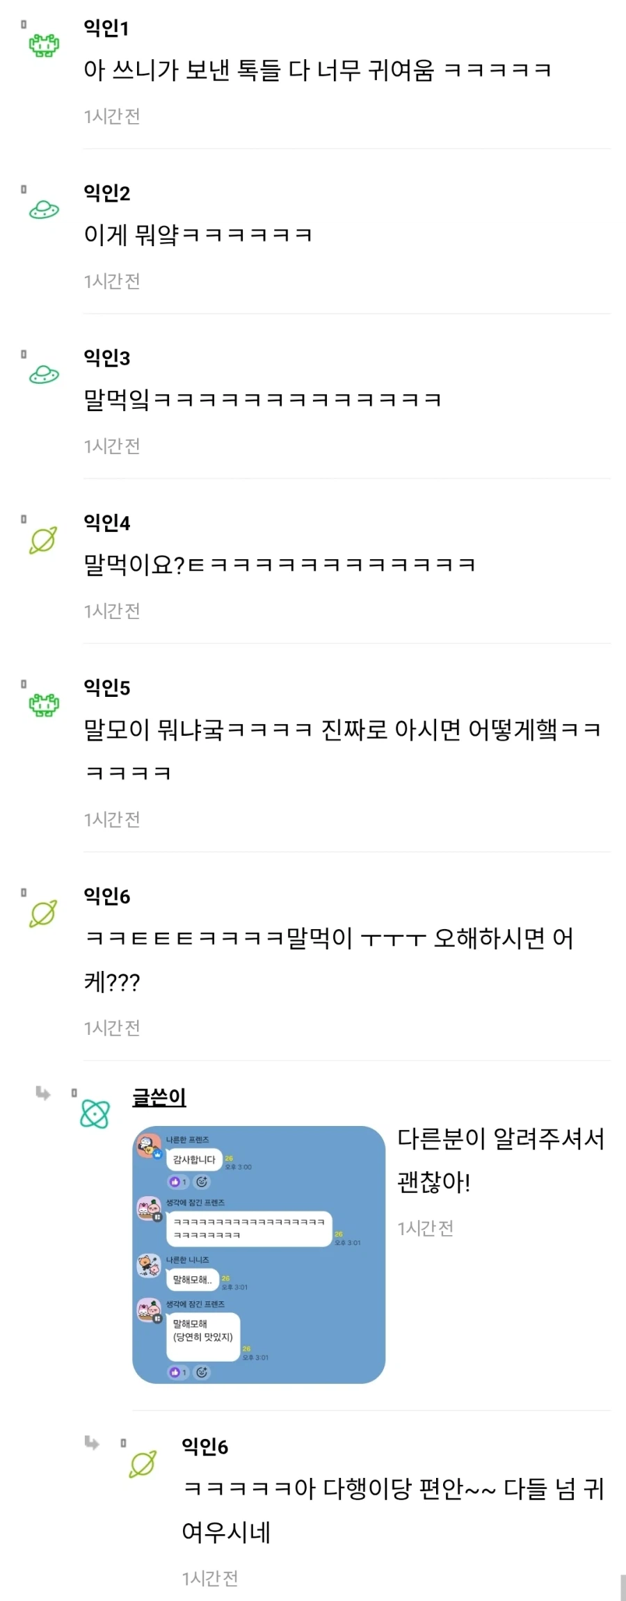
Task: Click the small gray marker icon above 익인1
Action: click(x=24, y=24)
